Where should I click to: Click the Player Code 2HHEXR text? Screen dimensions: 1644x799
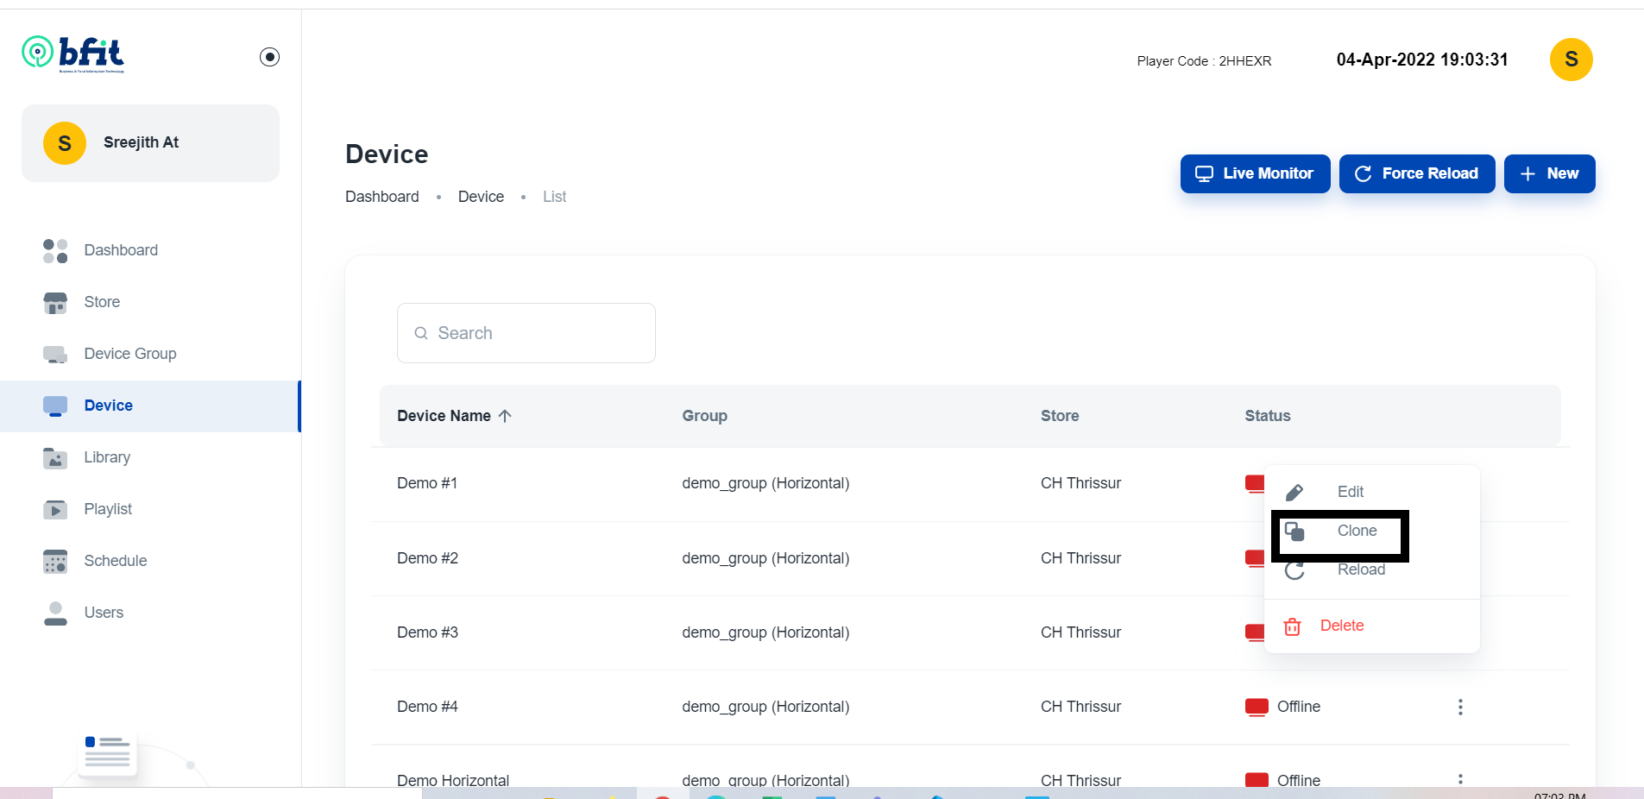(1204, 61)
